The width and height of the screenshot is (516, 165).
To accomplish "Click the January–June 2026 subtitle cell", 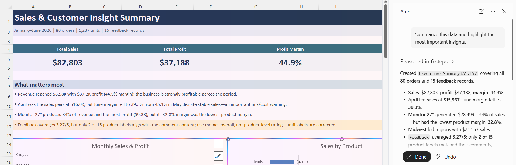I will (198, 30).
